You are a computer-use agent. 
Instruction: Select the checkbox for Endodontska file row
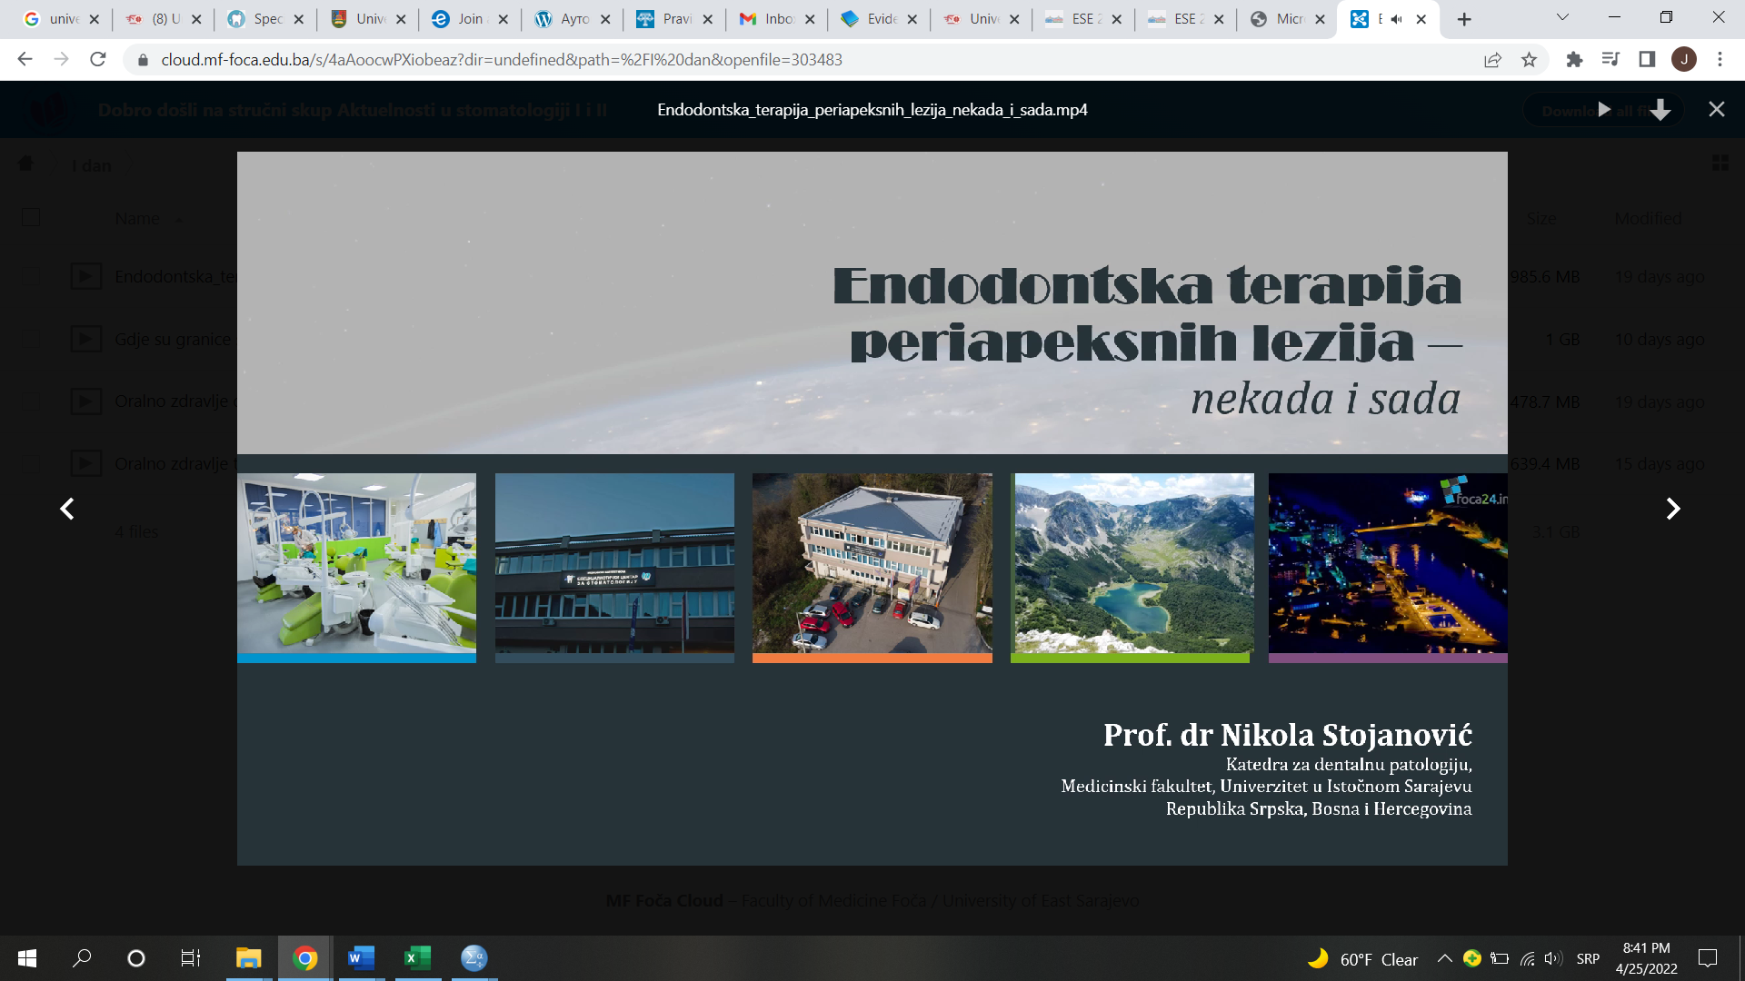31,276
